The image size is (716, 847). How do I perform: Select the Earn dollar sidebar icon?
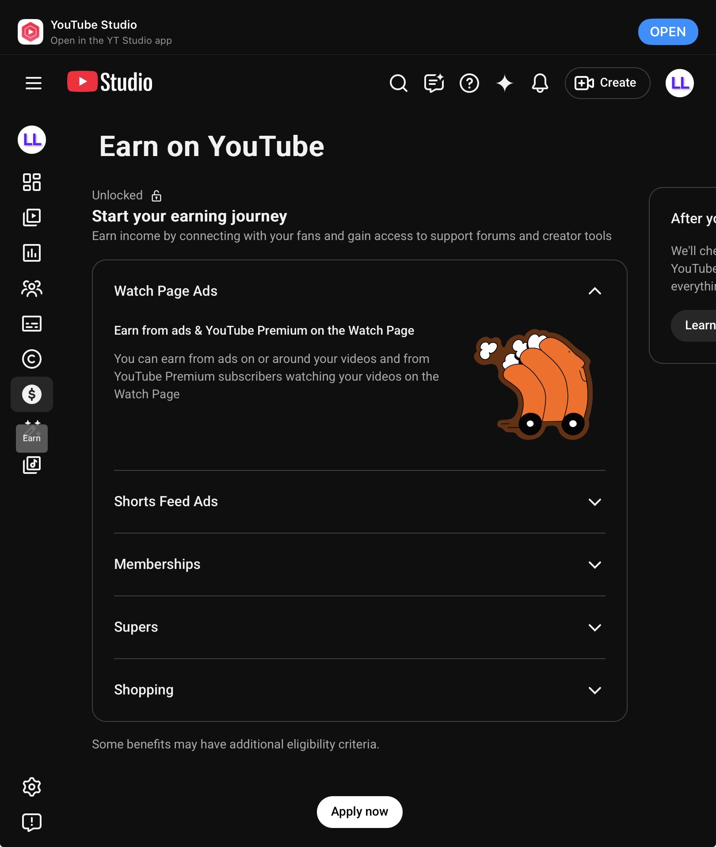[32, 394]
